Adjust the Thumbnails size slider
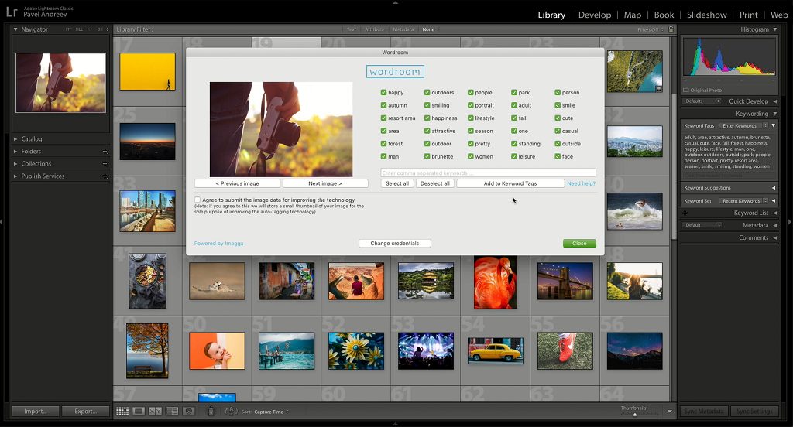793x427 pixels. [635, 414]
